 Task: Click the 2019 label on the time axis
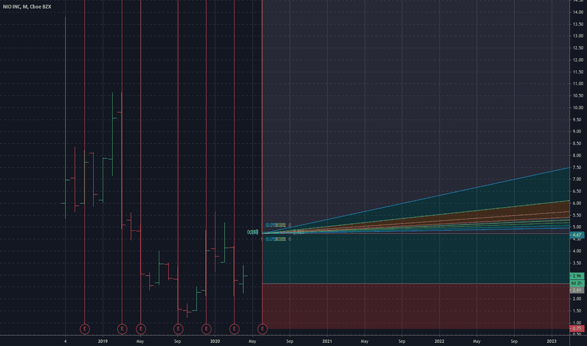103,341
